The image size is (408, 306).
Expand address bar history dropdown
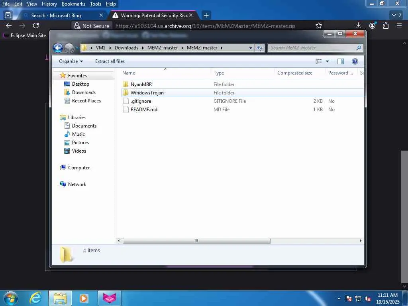click(251, 48)
